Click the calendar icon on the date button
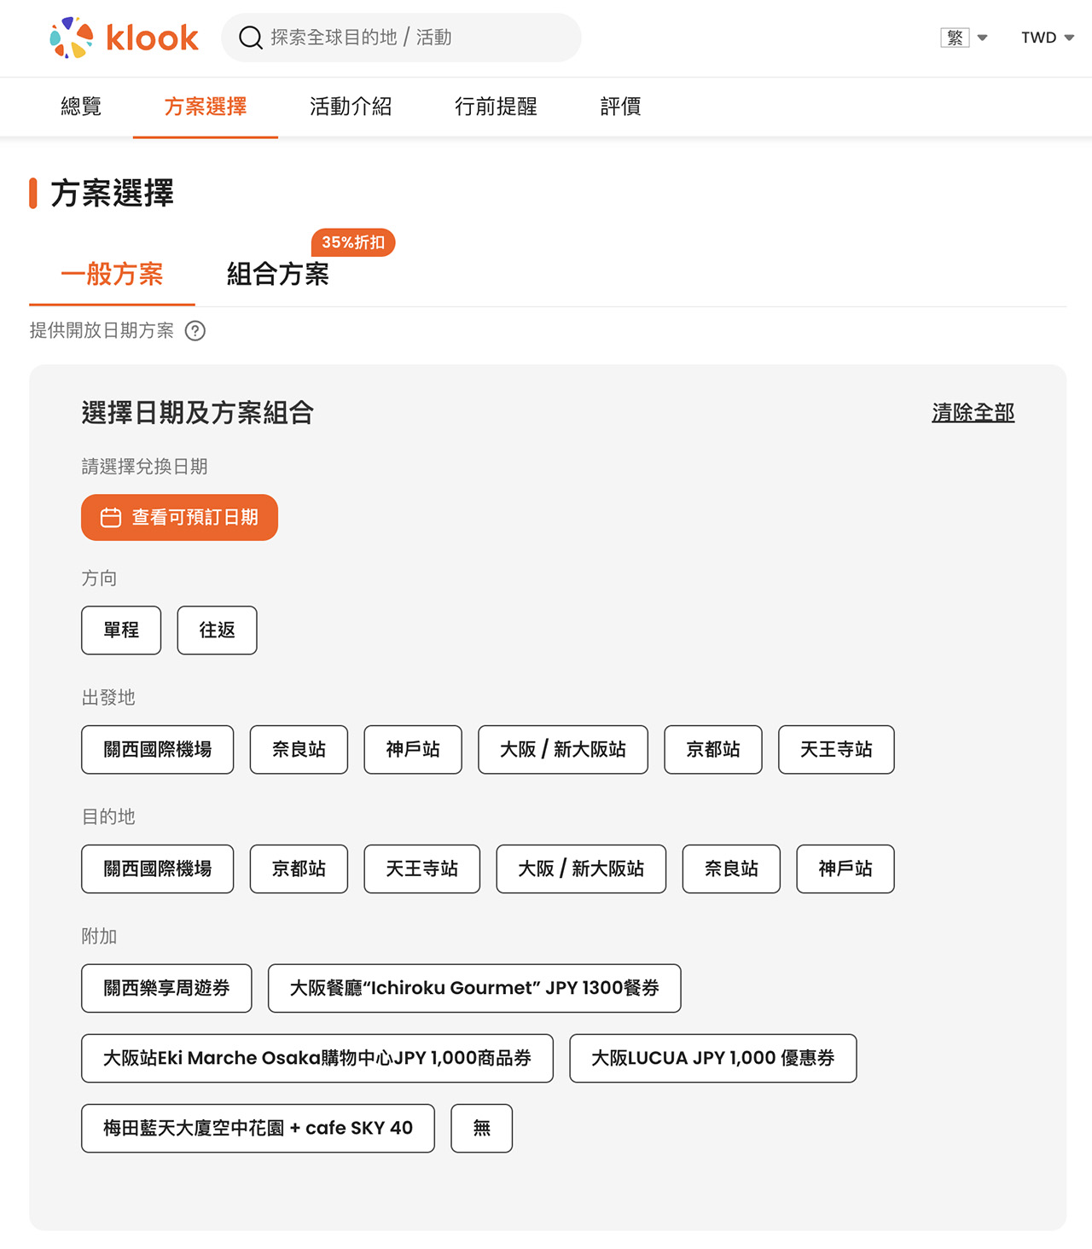 [x=111, y=518]
